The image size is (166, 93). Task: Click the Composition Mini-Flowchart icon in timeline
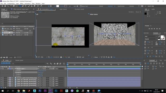tap(47, 64)
